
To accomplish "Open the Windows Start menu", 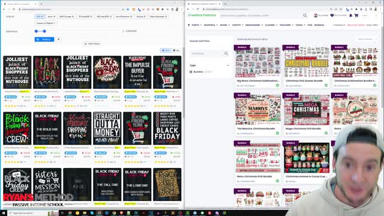I will pyautogui.click(x=4, y=213).
